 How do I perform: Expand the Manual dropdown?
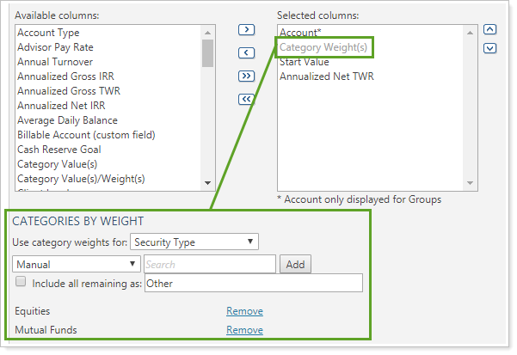[77, 264]
